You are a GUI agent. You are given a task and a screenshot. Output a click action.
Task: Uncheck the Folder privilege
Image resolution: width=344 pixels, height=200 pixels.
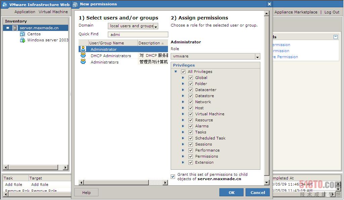point(191,84)
